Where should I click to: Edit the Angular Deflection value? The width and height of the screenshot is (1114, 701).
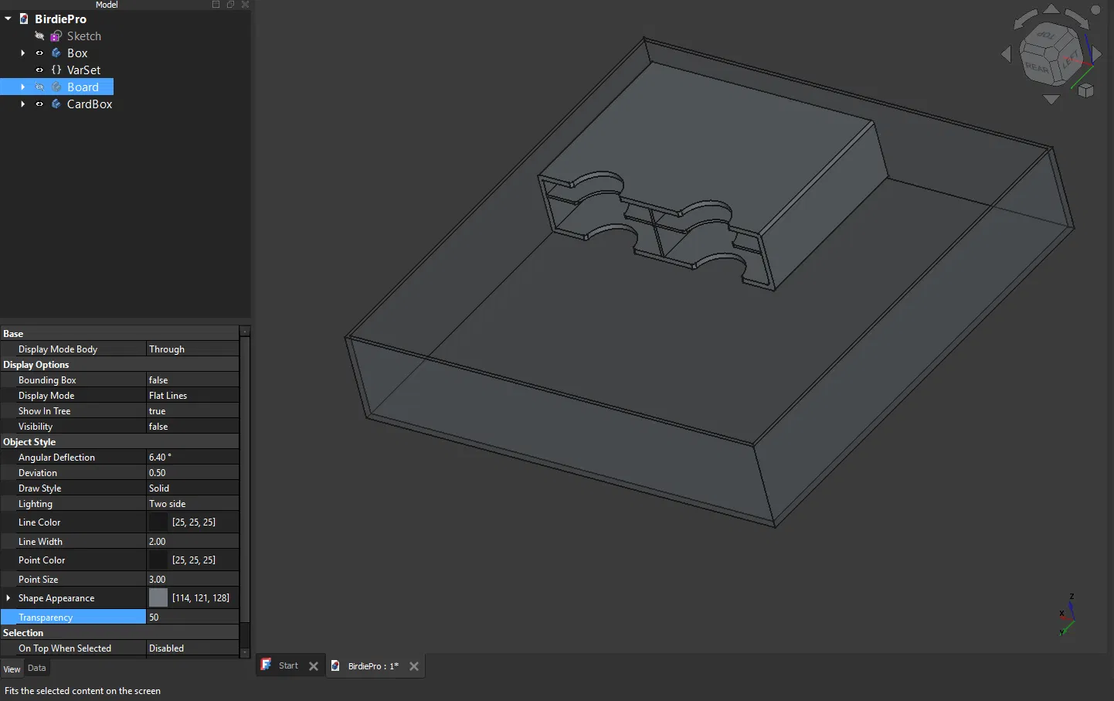click(192, 458)
